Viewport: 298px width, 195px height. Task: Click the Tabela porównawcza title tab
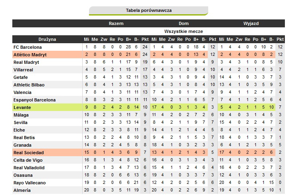click(149, 10)
